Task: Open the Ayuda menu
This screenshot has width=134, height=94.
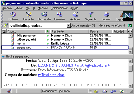Action: point(74,8)
